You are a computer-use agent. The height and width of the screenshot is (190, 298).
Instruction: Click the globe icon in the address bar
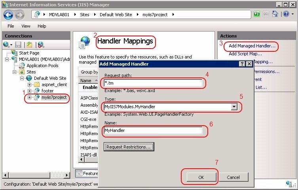coord(37,14)
